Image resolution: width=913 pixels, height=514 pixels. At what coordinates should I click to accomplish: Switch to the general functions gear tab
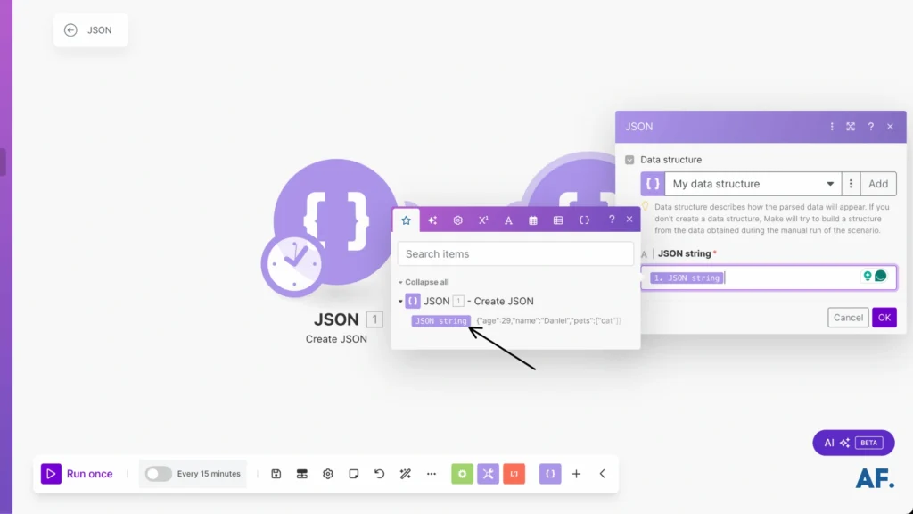pos(457,220)
